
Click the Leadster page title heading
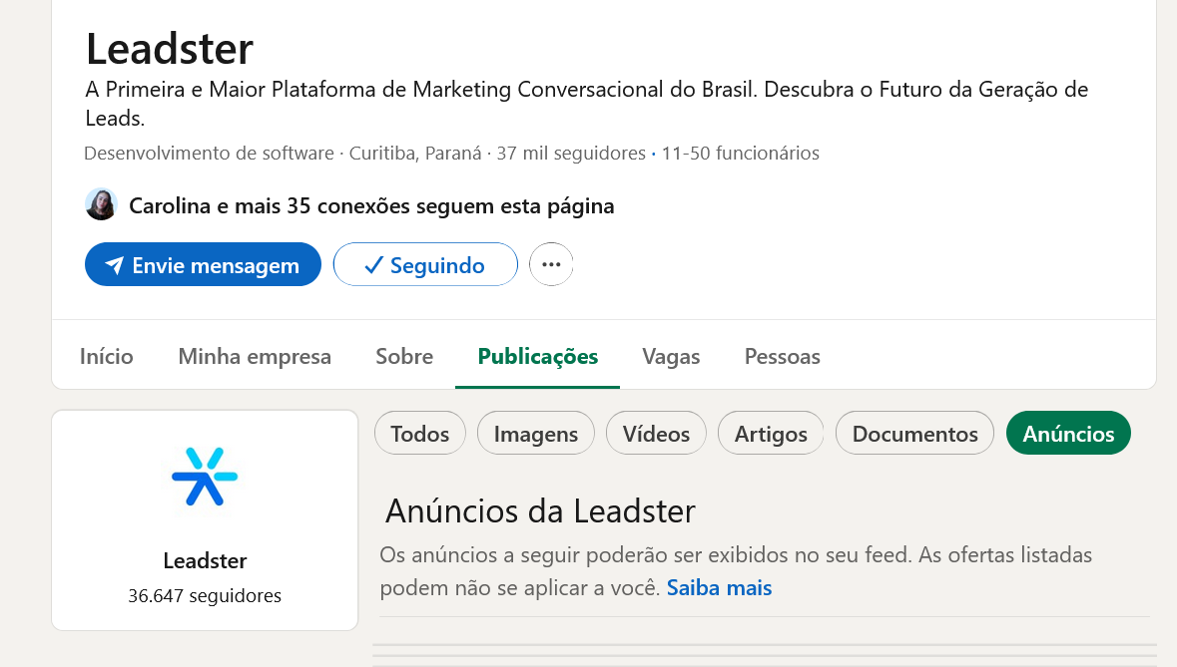170,49
